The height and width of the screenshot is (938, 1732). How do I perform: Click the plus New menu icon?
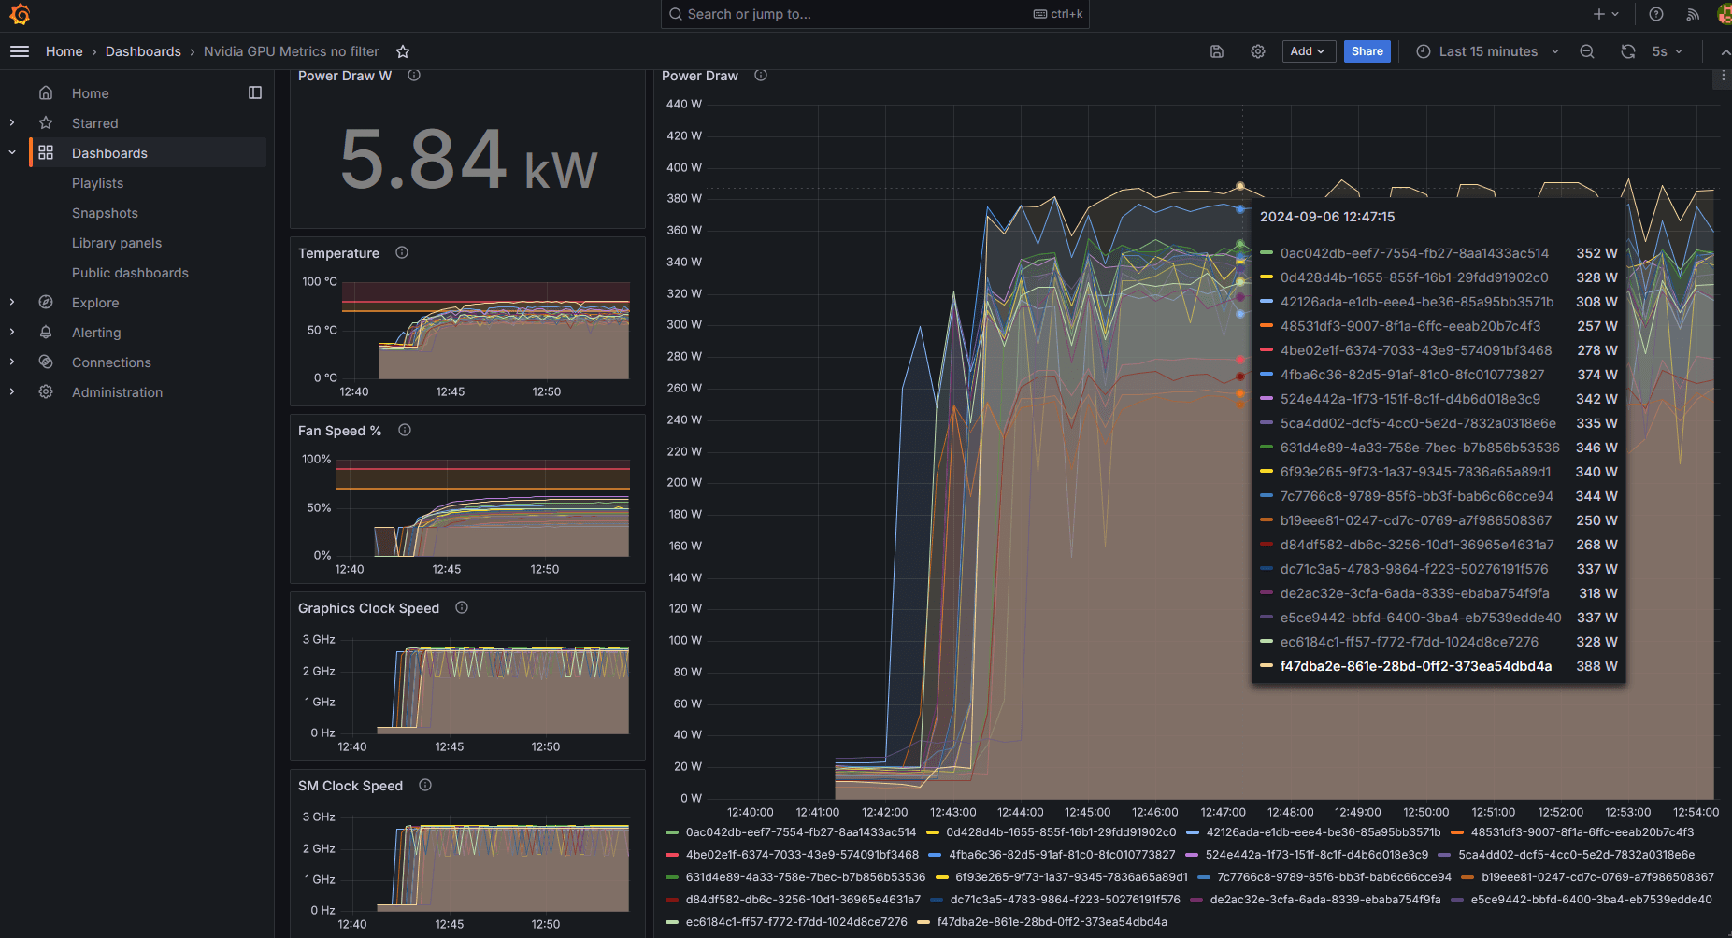point(1606,14)
